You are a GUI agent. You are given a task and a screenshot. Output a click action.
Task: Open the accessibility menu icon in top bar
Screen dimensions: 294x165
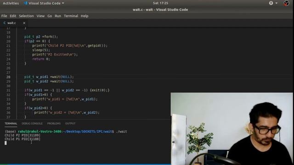click(x=271, y=3)
